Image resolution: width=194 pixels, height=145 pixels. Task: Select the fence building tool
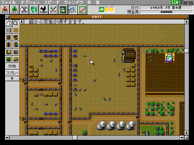click(x=8, y=37)
